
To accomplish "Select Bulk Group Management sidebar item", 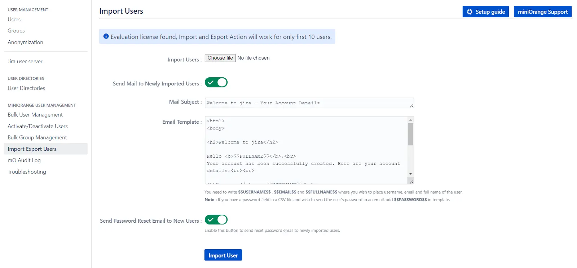I will [x=37, y=137].
